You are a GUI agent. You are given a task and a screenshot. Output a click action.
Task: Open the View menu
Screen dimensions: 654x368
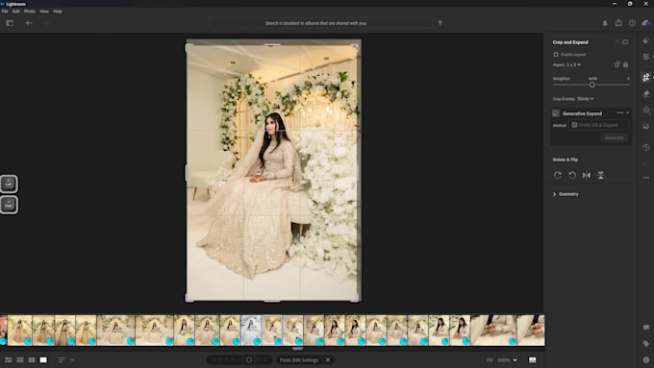[44, 12]
